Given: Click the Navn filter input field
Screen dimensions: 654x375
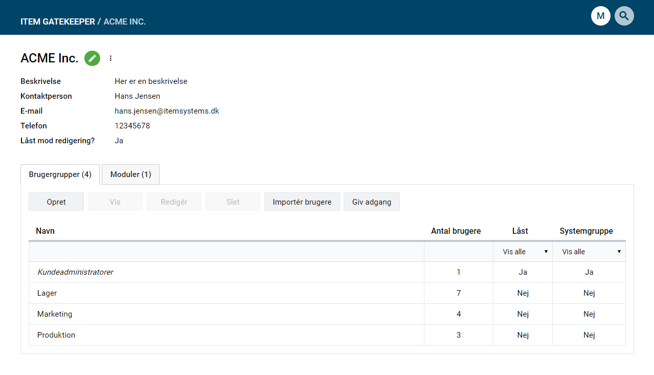Looking at the screenshot, I should click(x=226, y=252).
